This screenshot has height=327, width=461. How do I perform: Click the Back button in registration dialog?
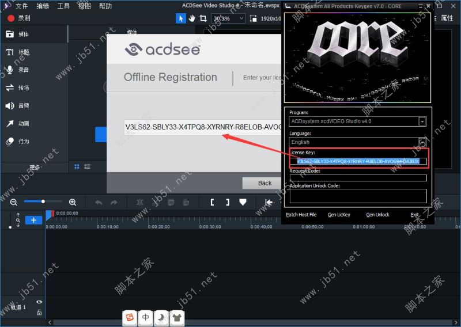click(262, 183)
